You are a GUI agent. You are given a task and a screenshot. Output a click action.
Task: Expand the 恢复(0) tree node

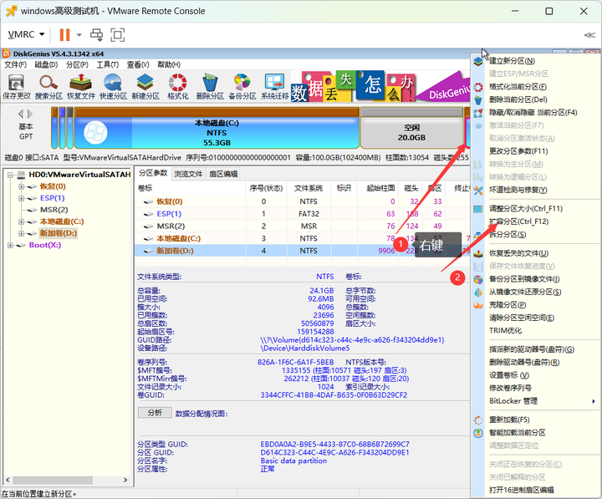tap(22, 186)
